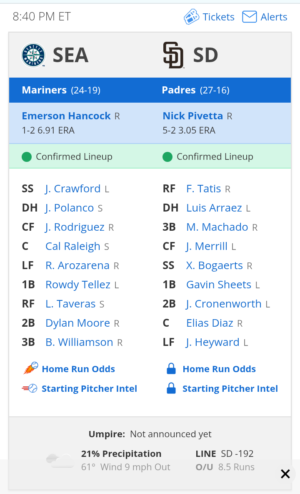Select player F. Tatis
This screenshot has width=300, height=494.
[x=204, y=189]
